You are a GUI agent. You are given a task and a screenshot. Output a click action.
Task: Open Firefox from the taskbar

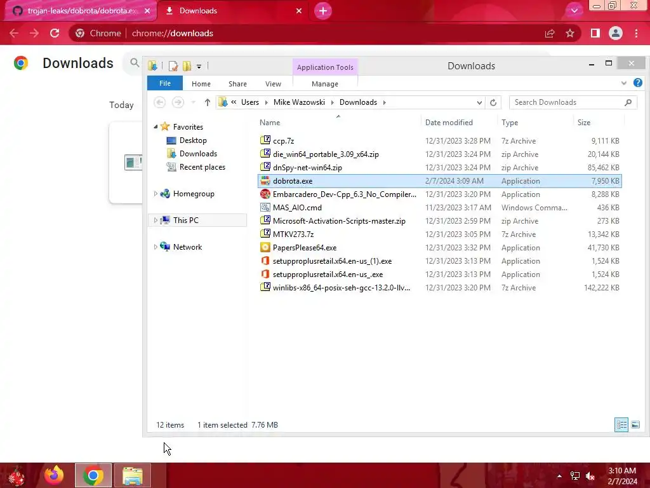click(x=55, y=475)
